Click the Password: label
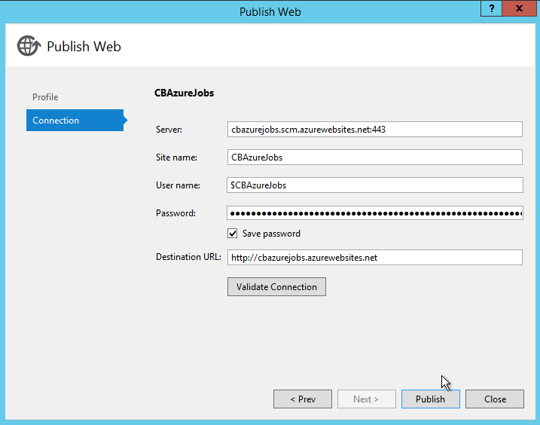The width and height of the screenshot is (540, 425). click(x=175, y=213)
